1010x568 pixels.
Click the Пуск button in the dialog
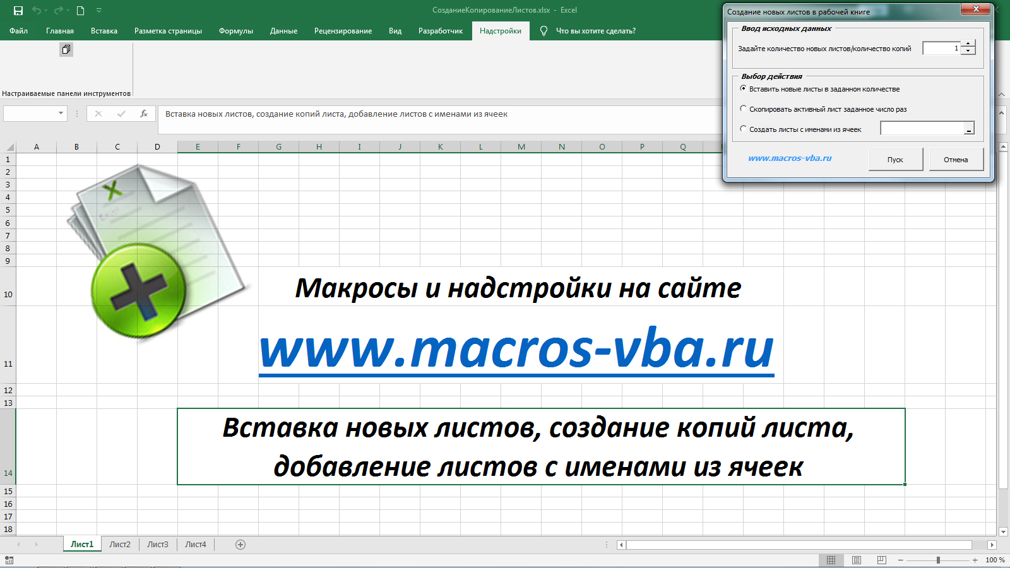point(896,159)
